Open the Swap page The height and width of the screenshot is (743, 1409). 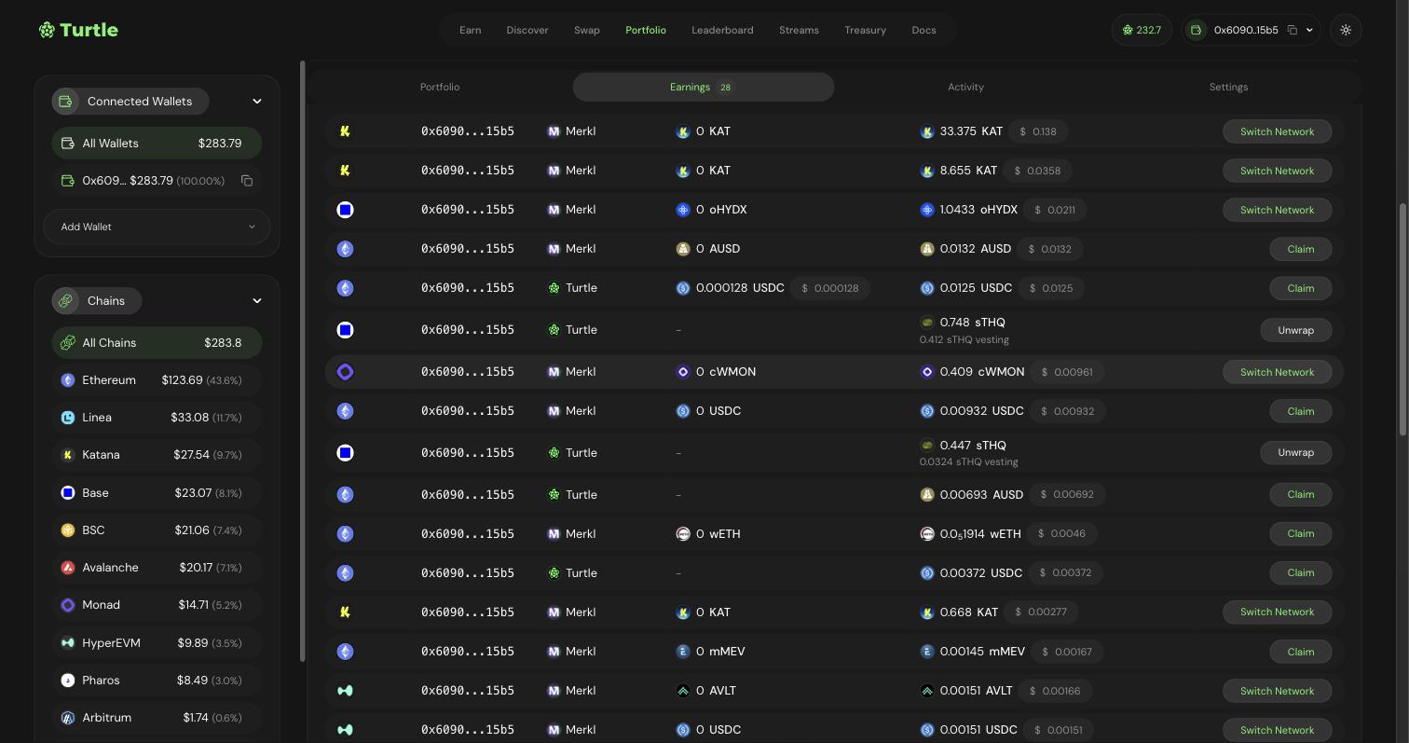click(x=587, y=30)
